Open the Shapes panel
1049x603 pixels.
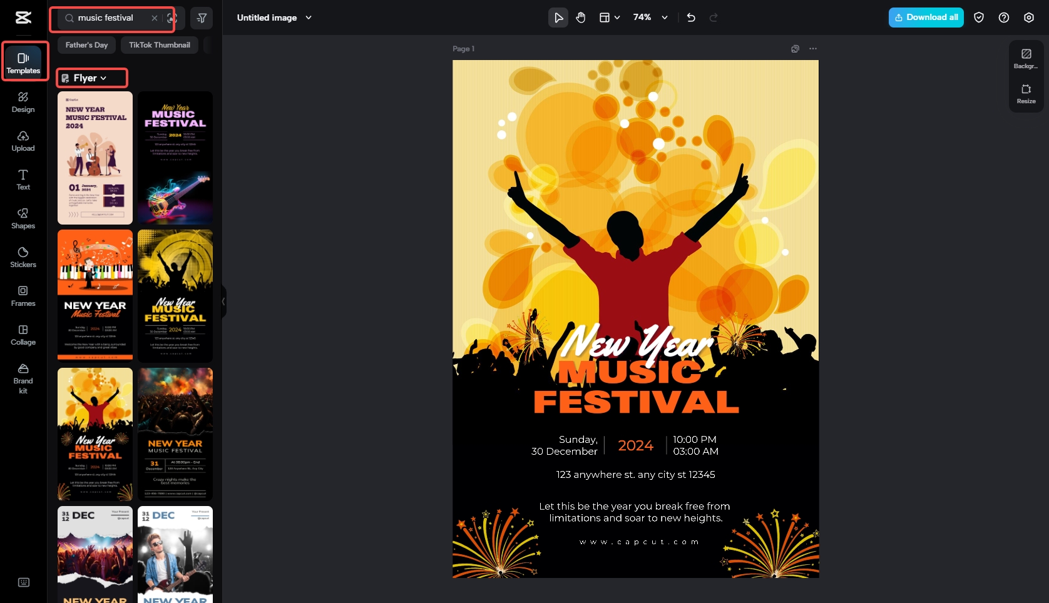pyautogui.click(x=23, y=218)
